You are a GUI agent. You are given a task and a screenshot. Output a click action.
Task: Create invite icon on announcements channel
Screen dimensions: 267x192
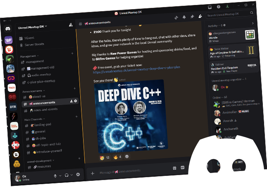(72, 101)
